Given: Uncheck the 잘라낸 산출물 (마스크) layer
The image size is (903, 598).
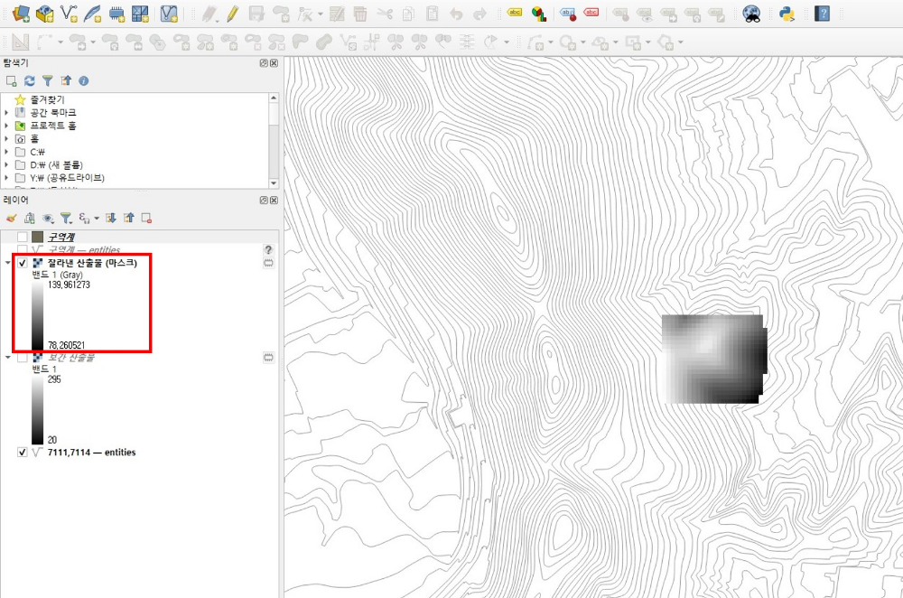Looking at the screenshot, I should [22, 263].
